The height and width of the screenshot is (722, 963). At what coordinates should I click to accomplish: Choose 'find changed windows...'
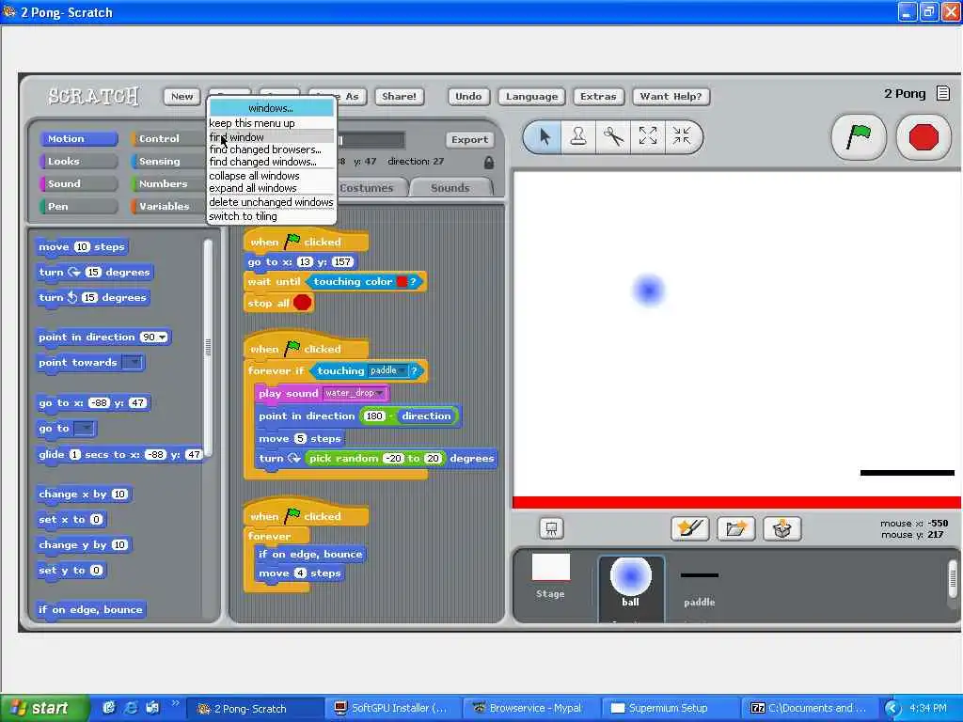[x=271, y=162]
